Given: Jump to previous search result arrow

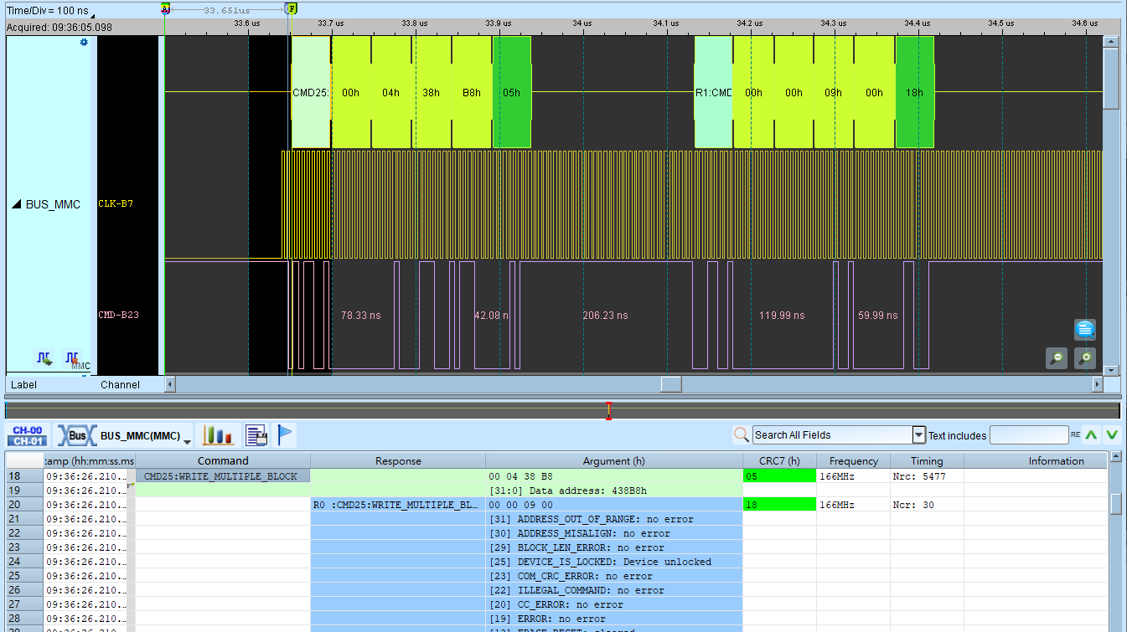Looking at the screenshot, I should tap(1090, 434).
